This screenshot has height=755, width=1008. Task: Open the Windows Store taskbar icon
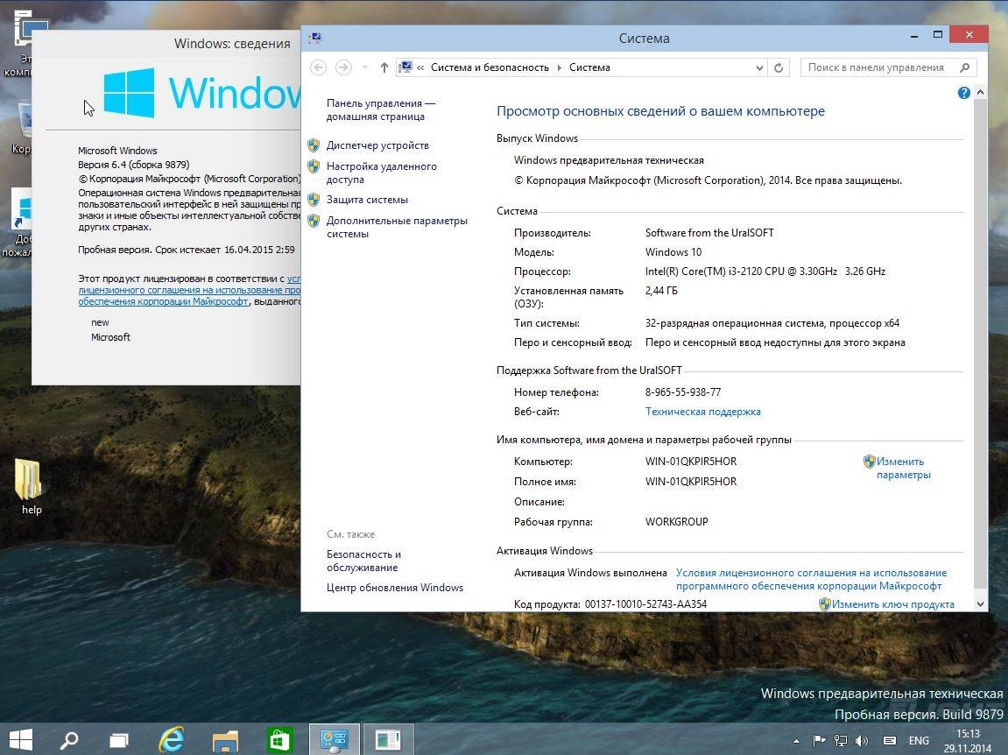point(279,740)
